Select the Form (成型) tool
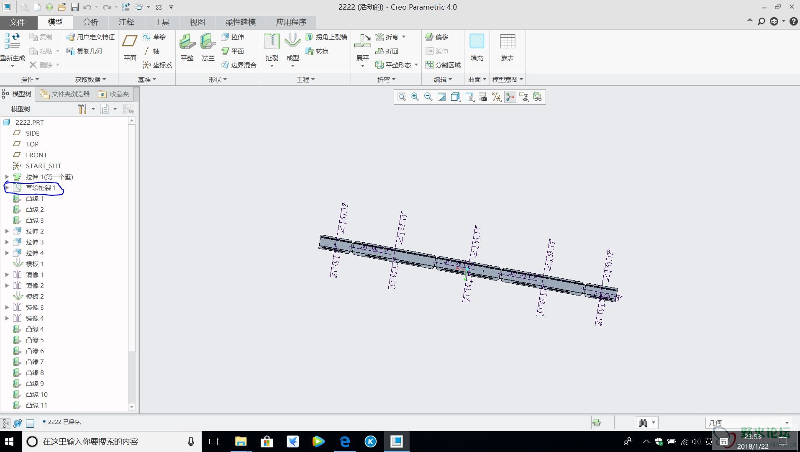800x452 pixels. click(292, 48)
